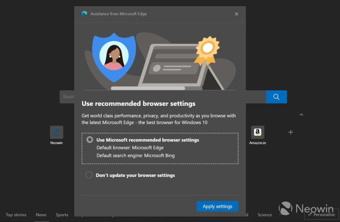Screen dimensions: 340x222
Task: Close the Assistance from Microsoft Edge dialog
Action: click(x=236, y=14)
